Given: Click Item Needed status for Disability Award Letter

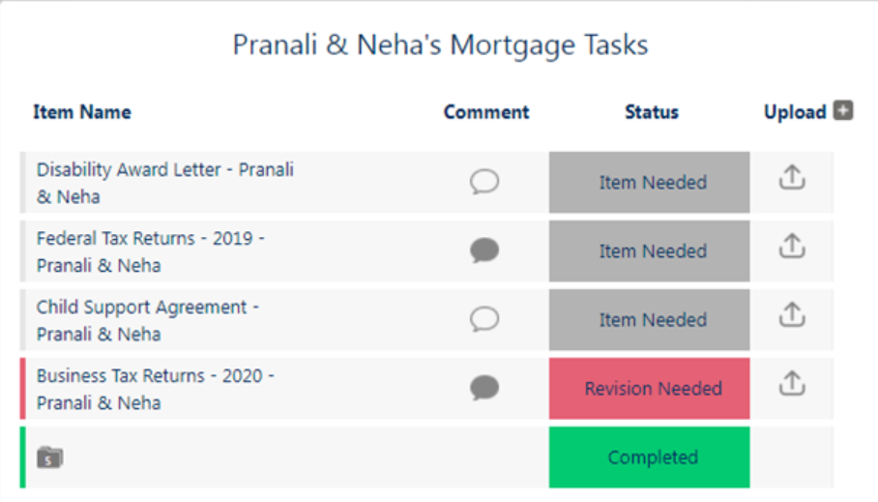Looking at the screenshot, I should (x=650, y=182).
